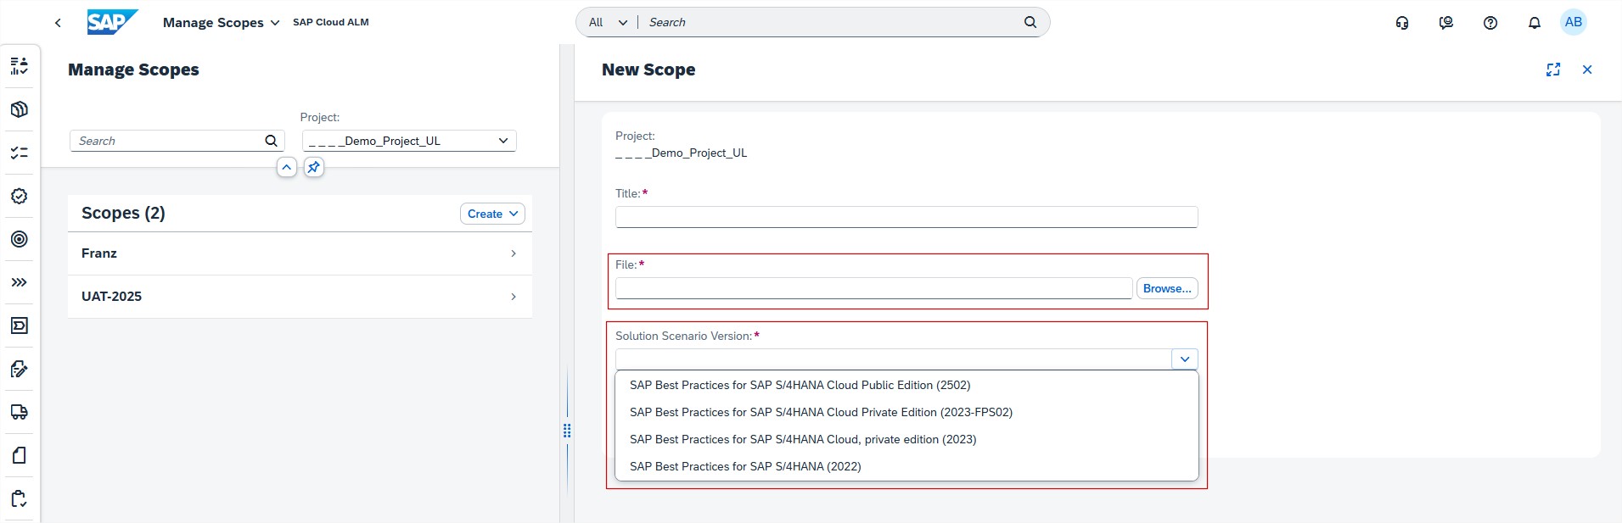This screenshot has height=523, width=1622.
Task: Open the Project dropdown
Action: click(409, 141)
